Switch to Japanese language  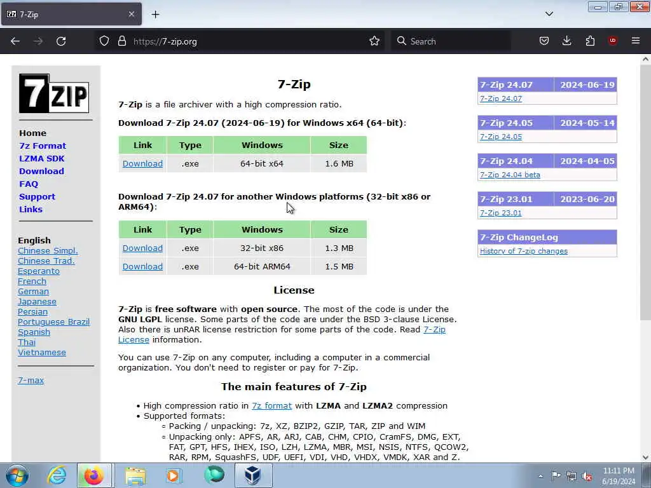(x=37, y=302)
